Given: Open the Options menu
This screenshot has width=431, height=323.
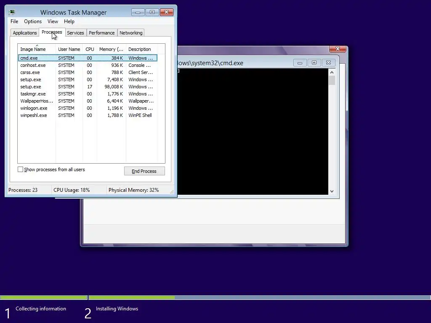Looking at the screenshot, I should point(33,21).
